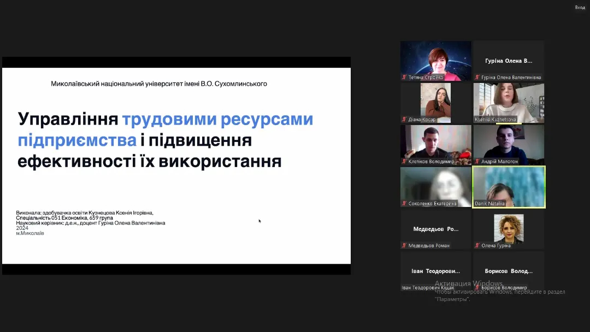Click muted mic icon beside Тетяна Стройко
The width and height of the screenshot is (590, 332).
pyautogui.click(x=405, y=78)
